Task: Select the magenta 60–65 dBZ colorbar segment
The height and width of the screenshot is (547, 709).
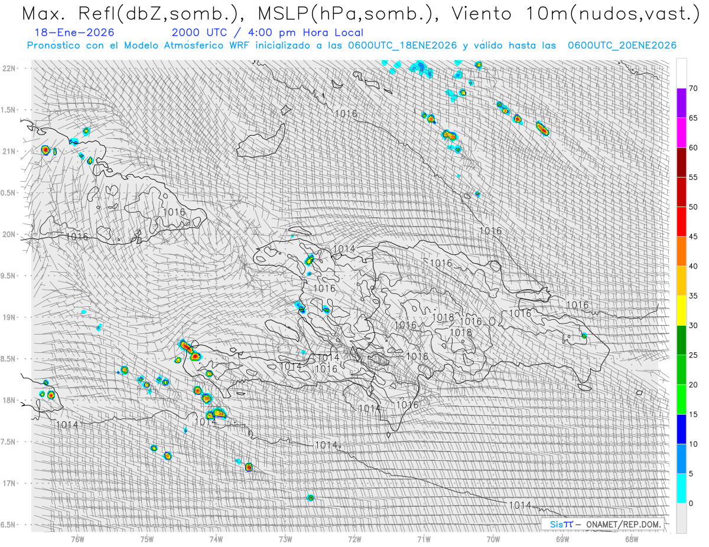Action: 681,133
